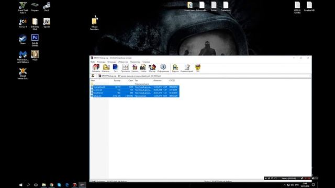The height and width of the screenshot is (188, 335).
Task: Select the License.txt file row
Action: (135, 90)
